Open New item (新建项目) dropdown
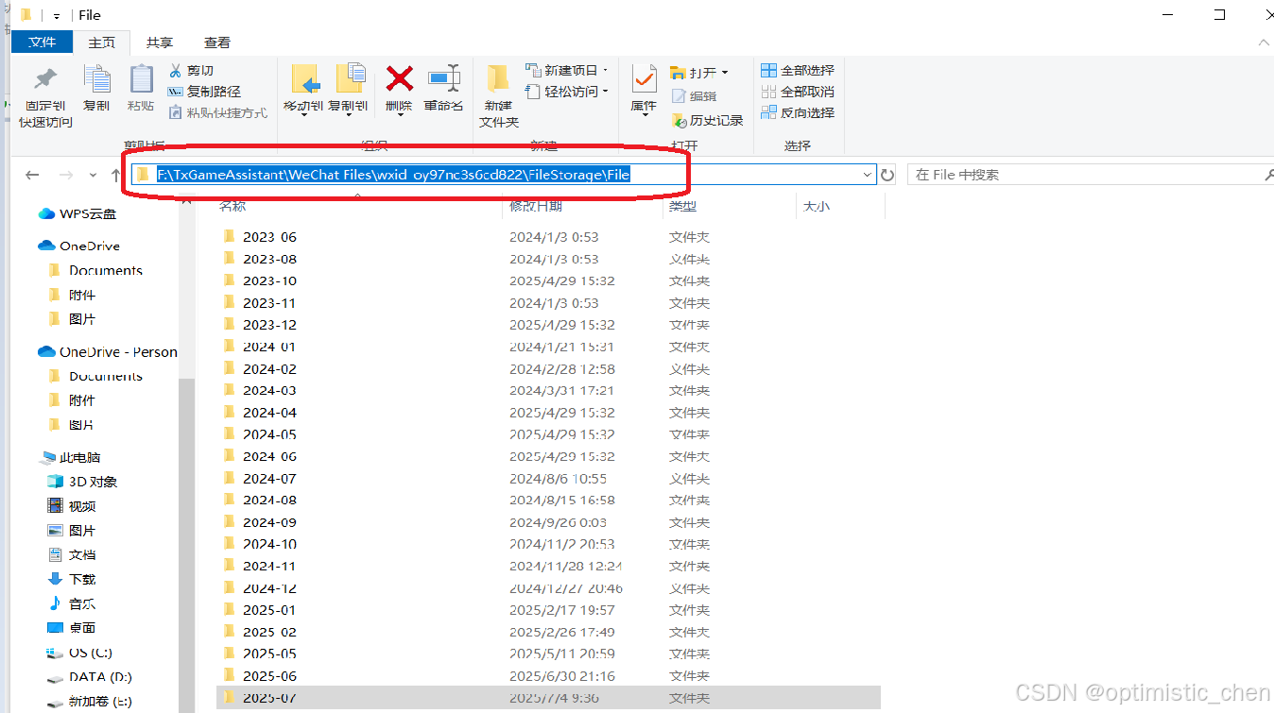Image resolution: width=1274 pixels, height=713 pixels. coord(567,71)
